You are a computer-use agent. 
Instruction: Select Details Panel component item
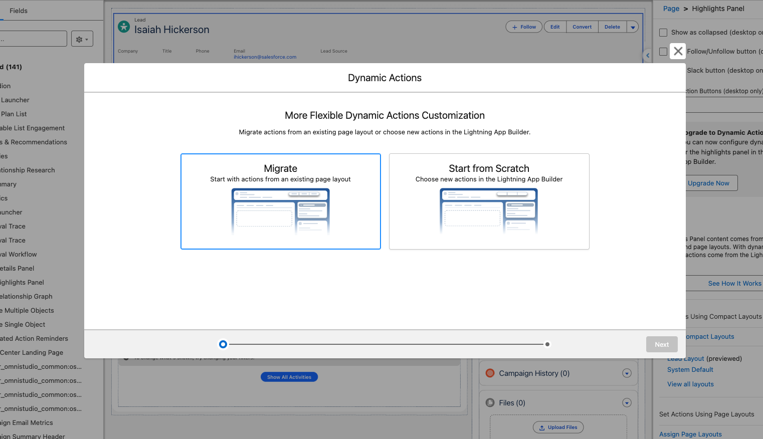pos(17,269)
